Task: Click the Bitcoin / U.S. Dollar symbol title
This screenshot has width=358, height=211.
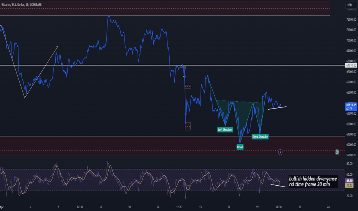Action: [x=23, y=5]
